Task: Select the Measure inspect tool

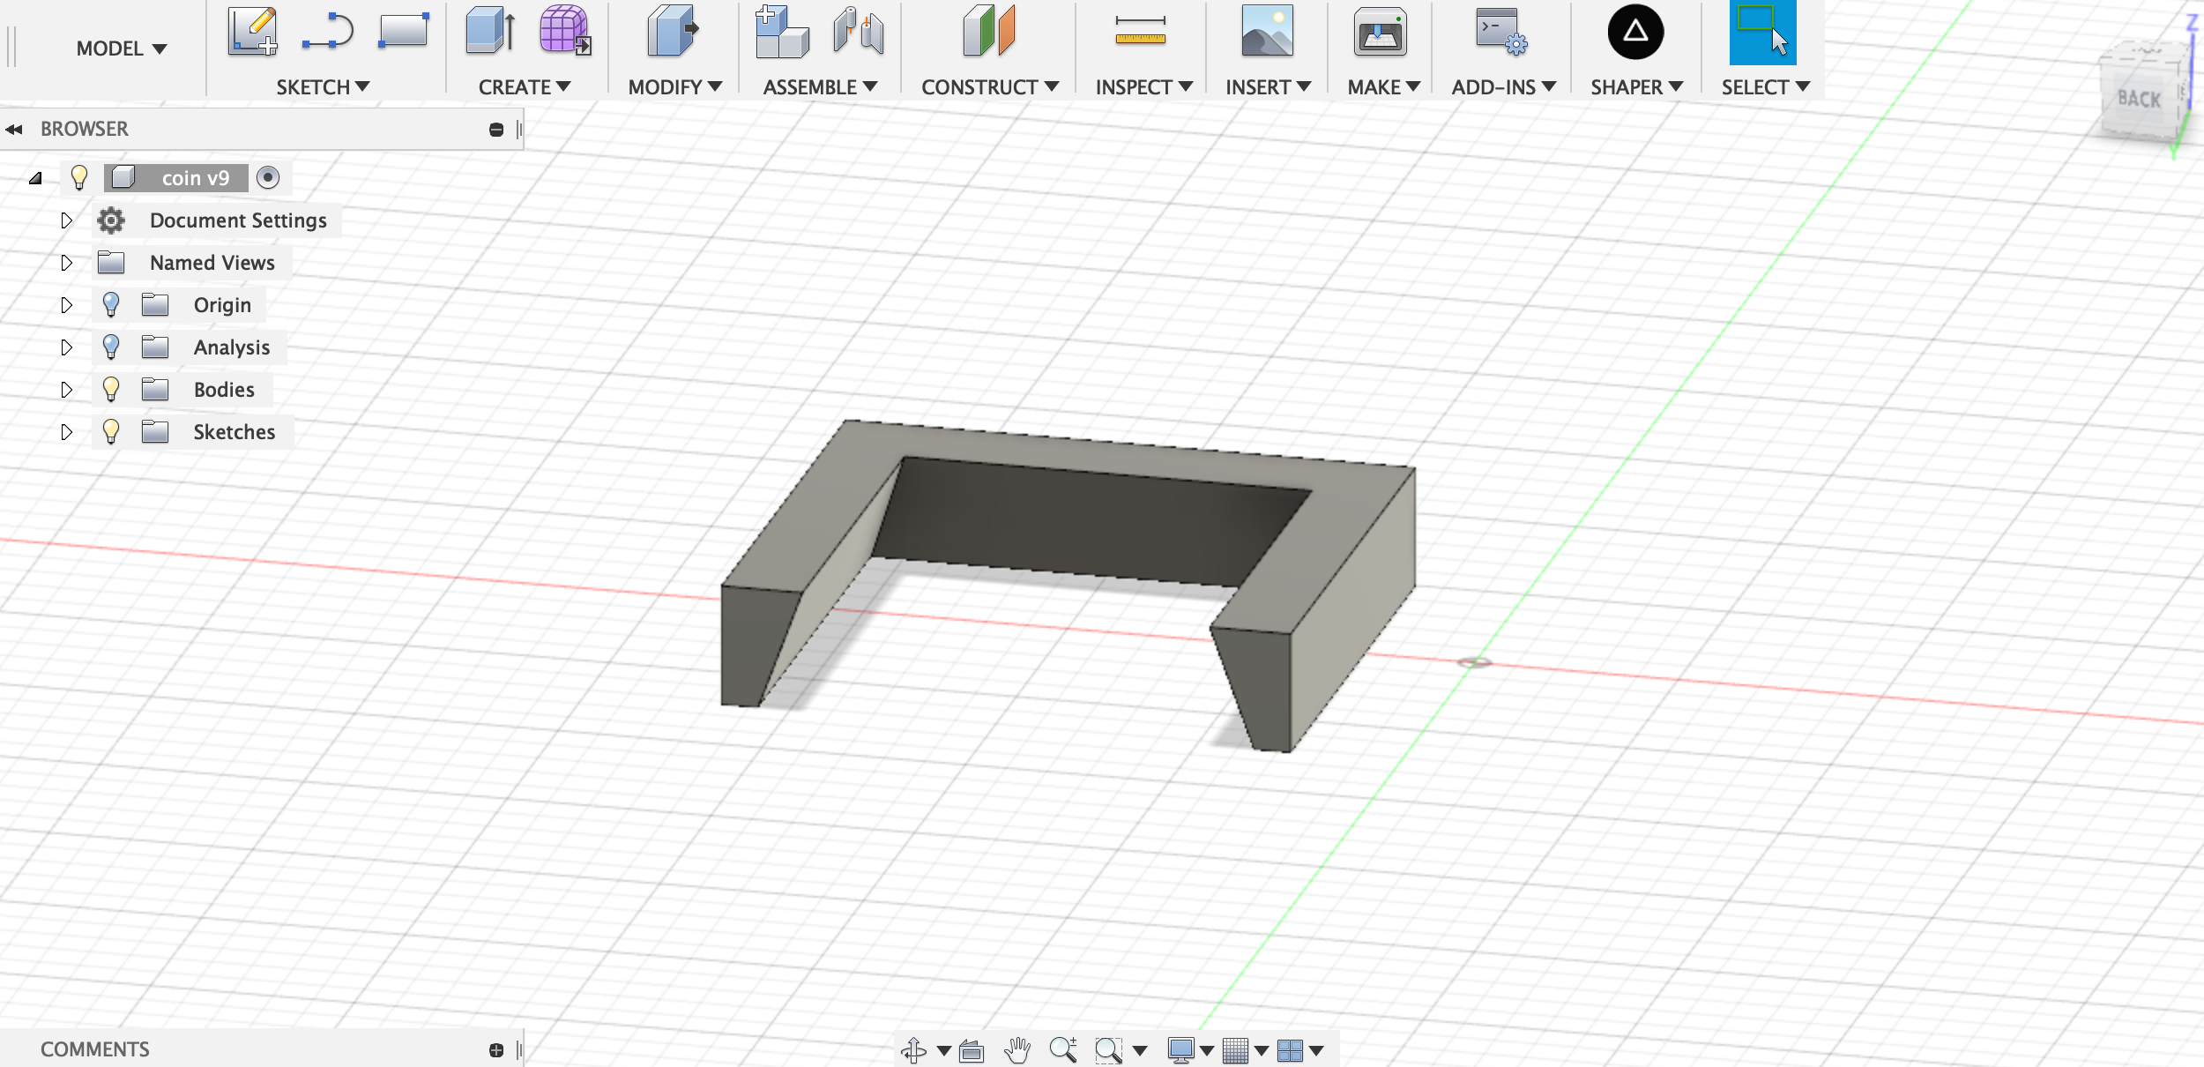Action: pyautogui.click(x=1140, y=32)
